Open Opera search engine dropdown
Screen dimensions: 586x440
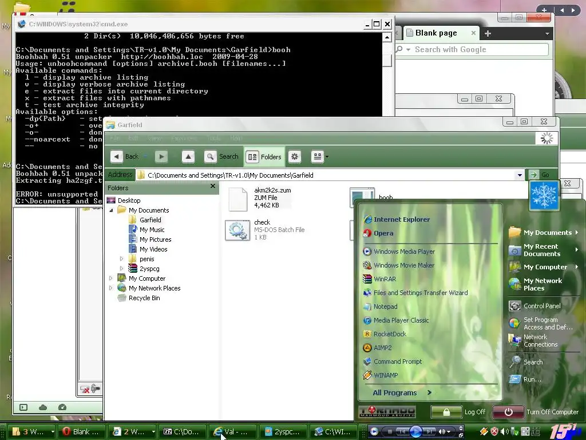pyautogui.click(x=408, y=49)
